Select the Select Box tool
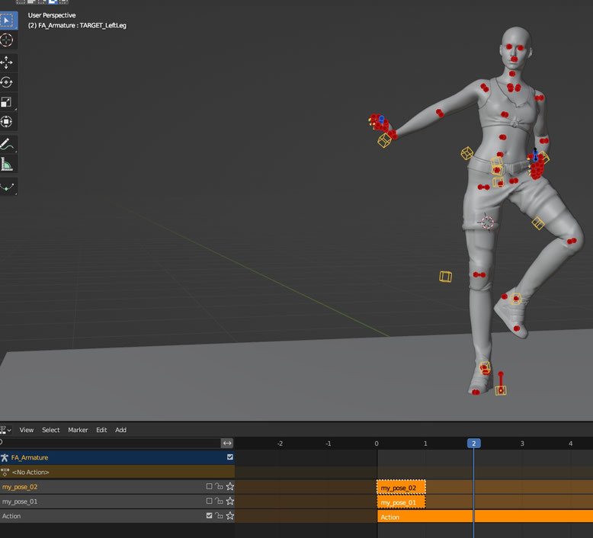Screen dimensions: 593x538 click(7, 20)
